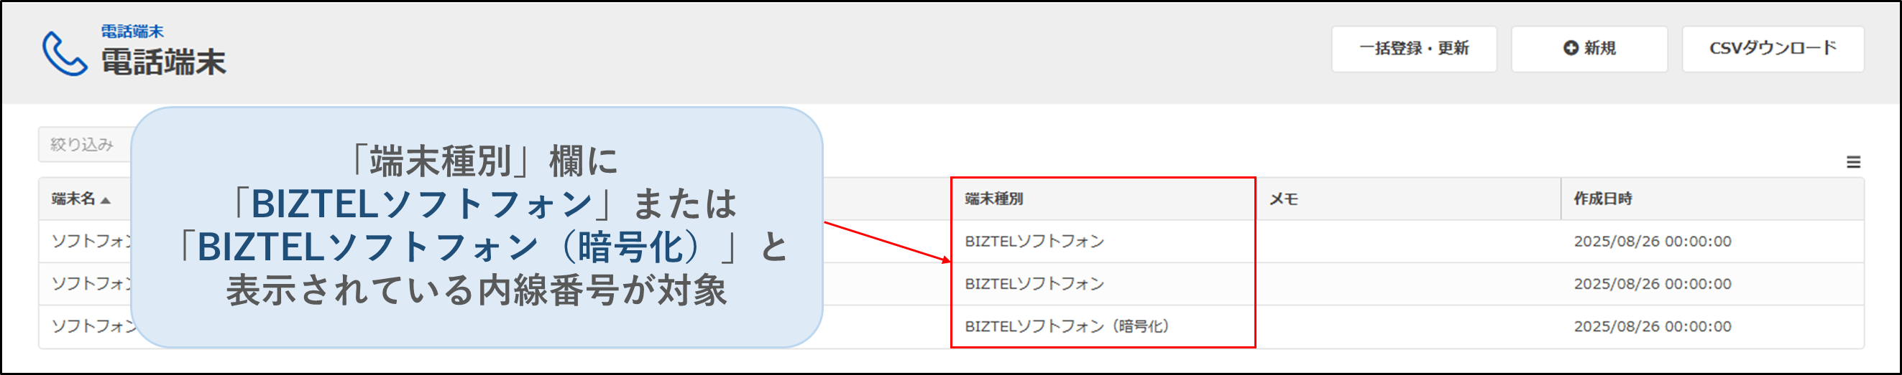Click the plus icon on 新規 button

tap(1571, 48)
